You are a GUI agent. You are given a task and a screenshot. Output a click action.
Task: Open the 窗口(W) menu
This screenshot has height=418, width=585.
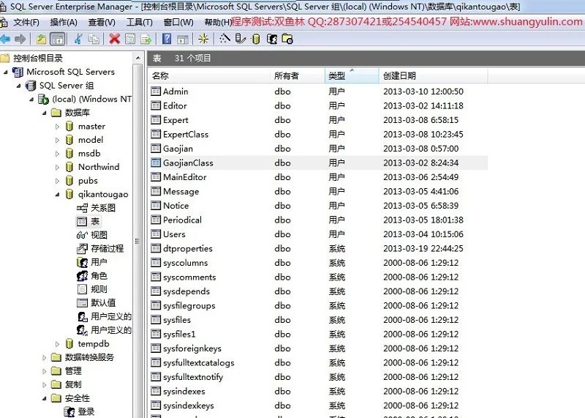(x=178, y=23)
